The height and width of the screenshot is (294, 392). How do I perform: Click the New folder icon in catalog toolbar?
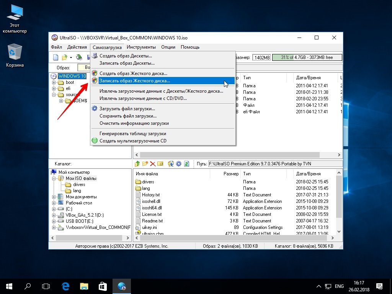(x=145, y=164)
